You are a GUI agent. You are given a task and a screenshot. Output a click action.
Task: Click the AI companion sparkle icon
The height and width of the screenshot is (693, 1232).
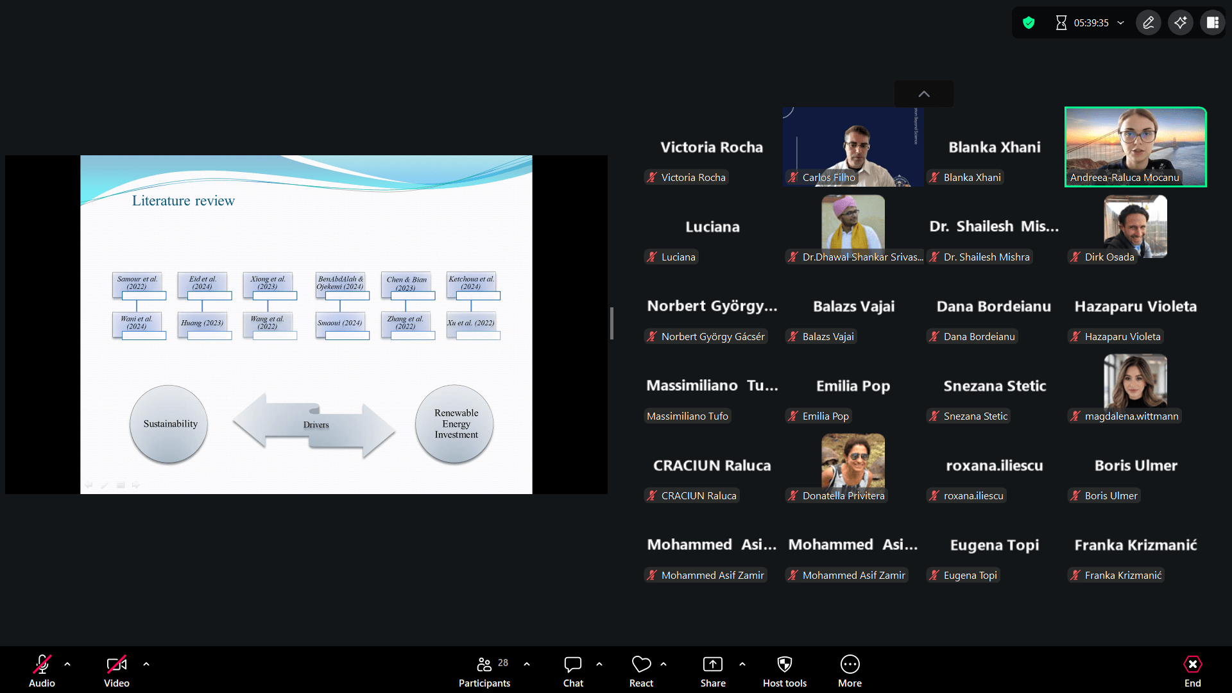(x=1180, y=23)
